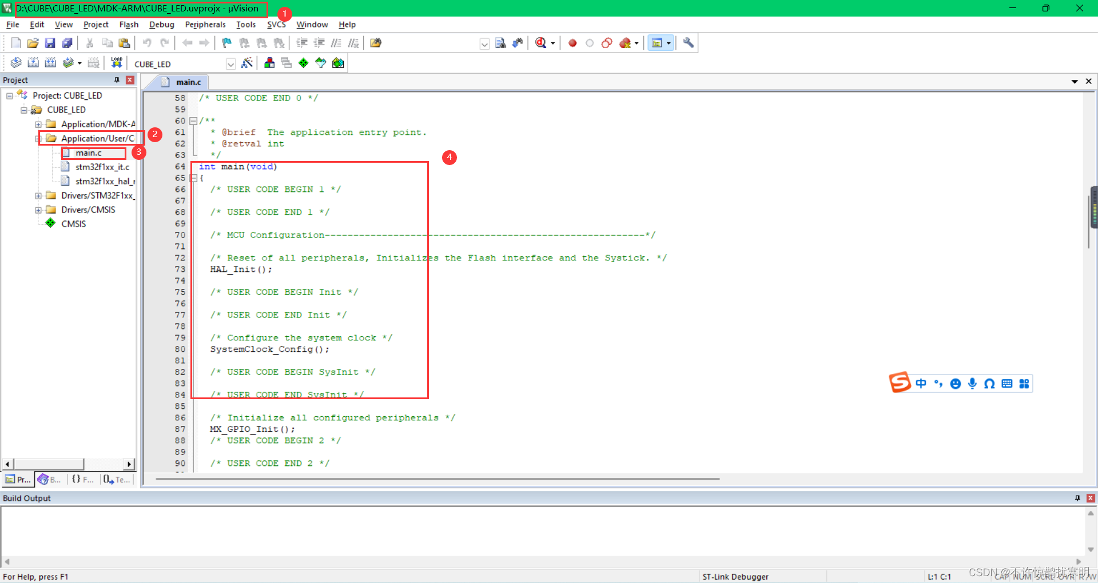
Task: Insert breakpoint red dot icon
Action: click(x=572, y=43)
